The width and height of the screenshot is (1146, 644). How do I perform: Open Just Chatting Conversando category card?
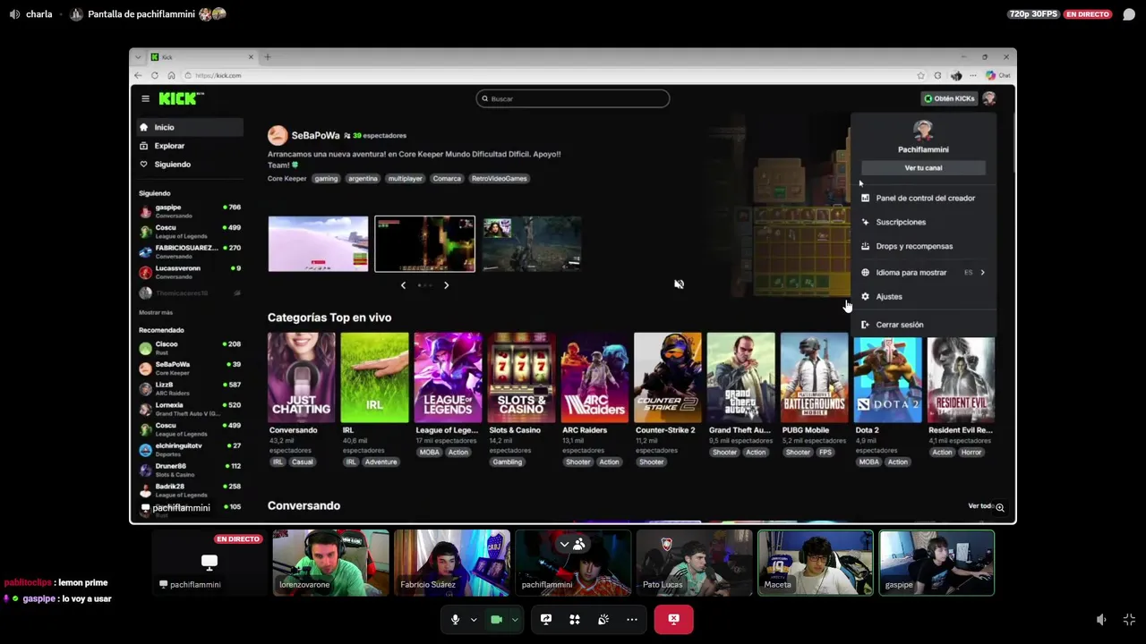tap(302, 377)
